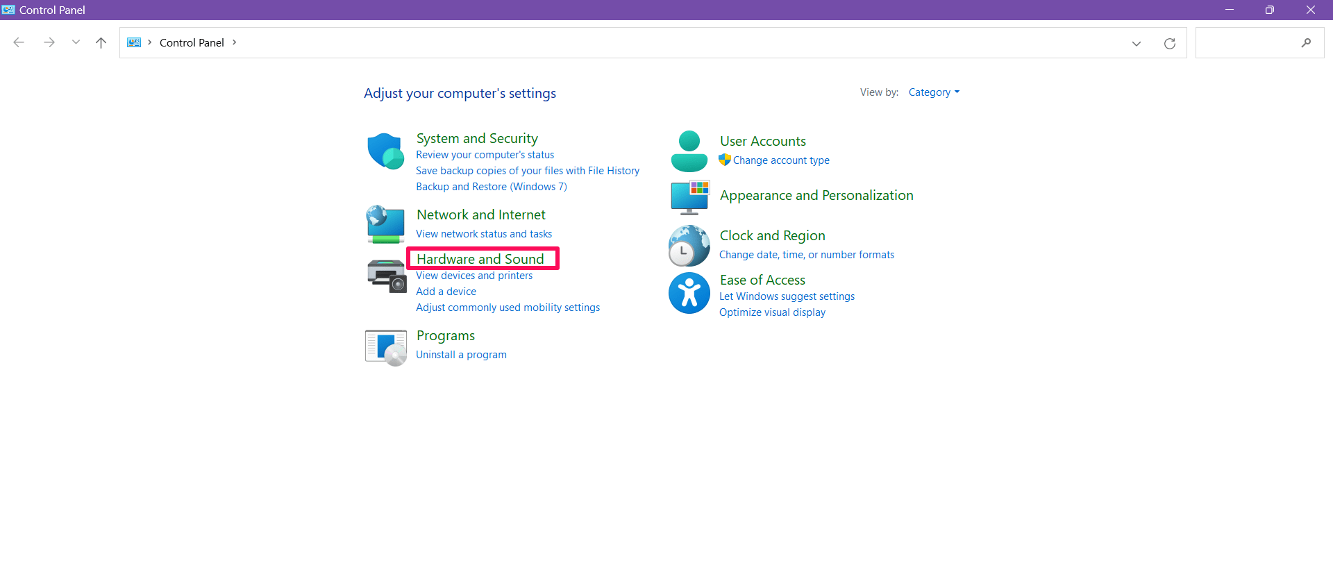Open Review your computer's status
This screenshot has height=588, width=1333.
coord(485,155)
